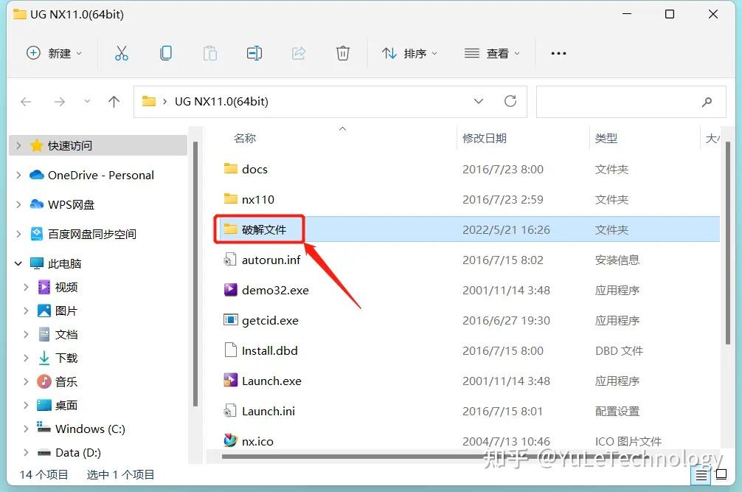742x492 pixels.
Task: Refresh the folder view
Action: point(510,101)
